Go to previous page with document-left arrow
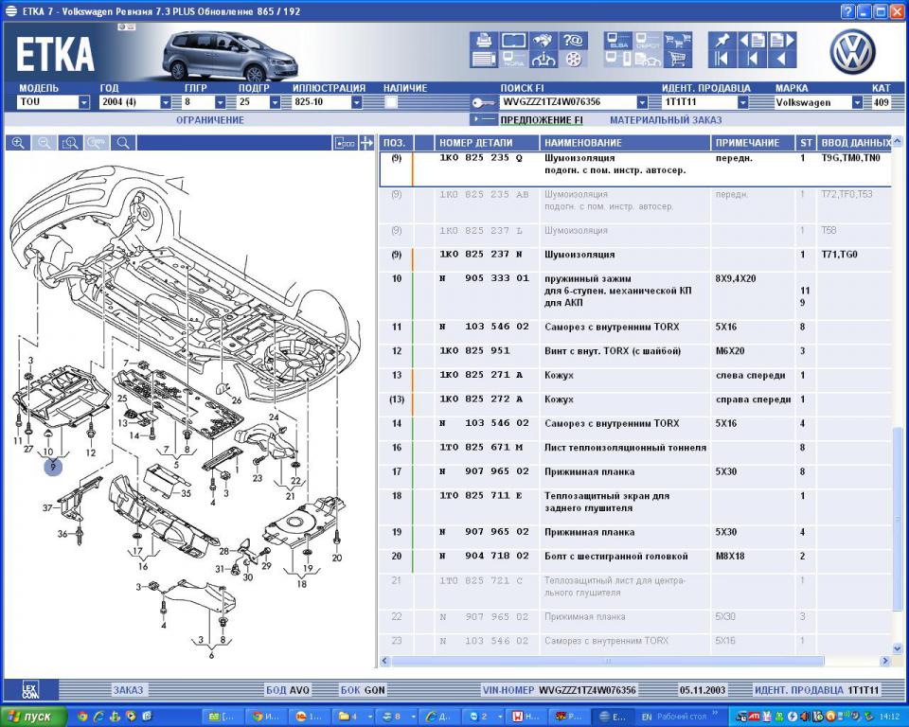909x727 pixels. [753, 41]
